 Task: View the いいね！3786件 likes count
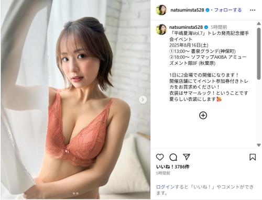click(x=172, y=167)
